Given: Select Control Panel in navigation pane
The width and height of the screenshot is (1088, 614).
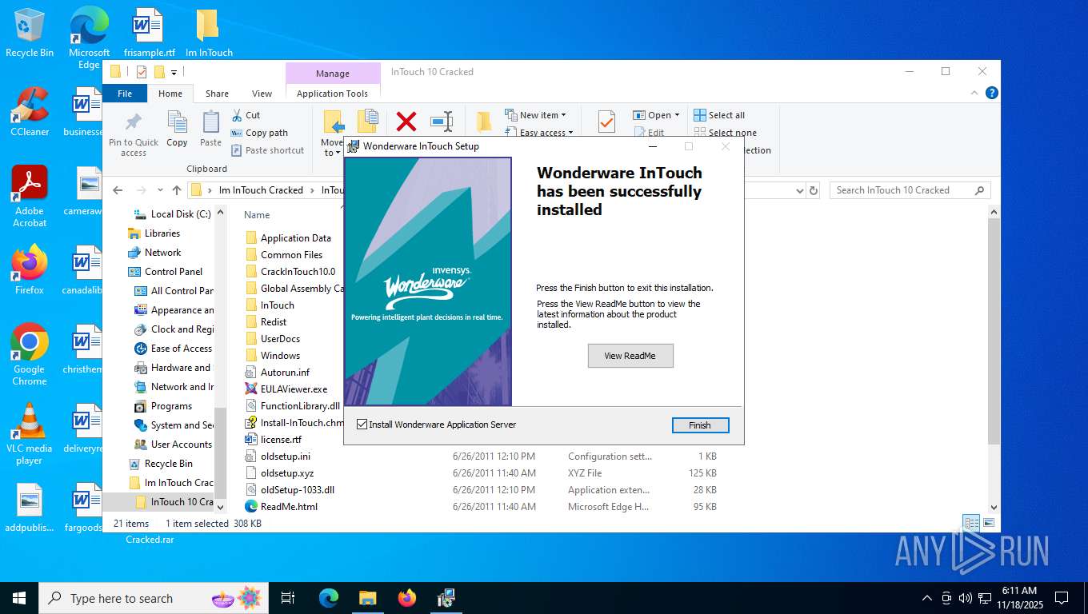Looking at the screenshot, I should (x=165, y=272).
